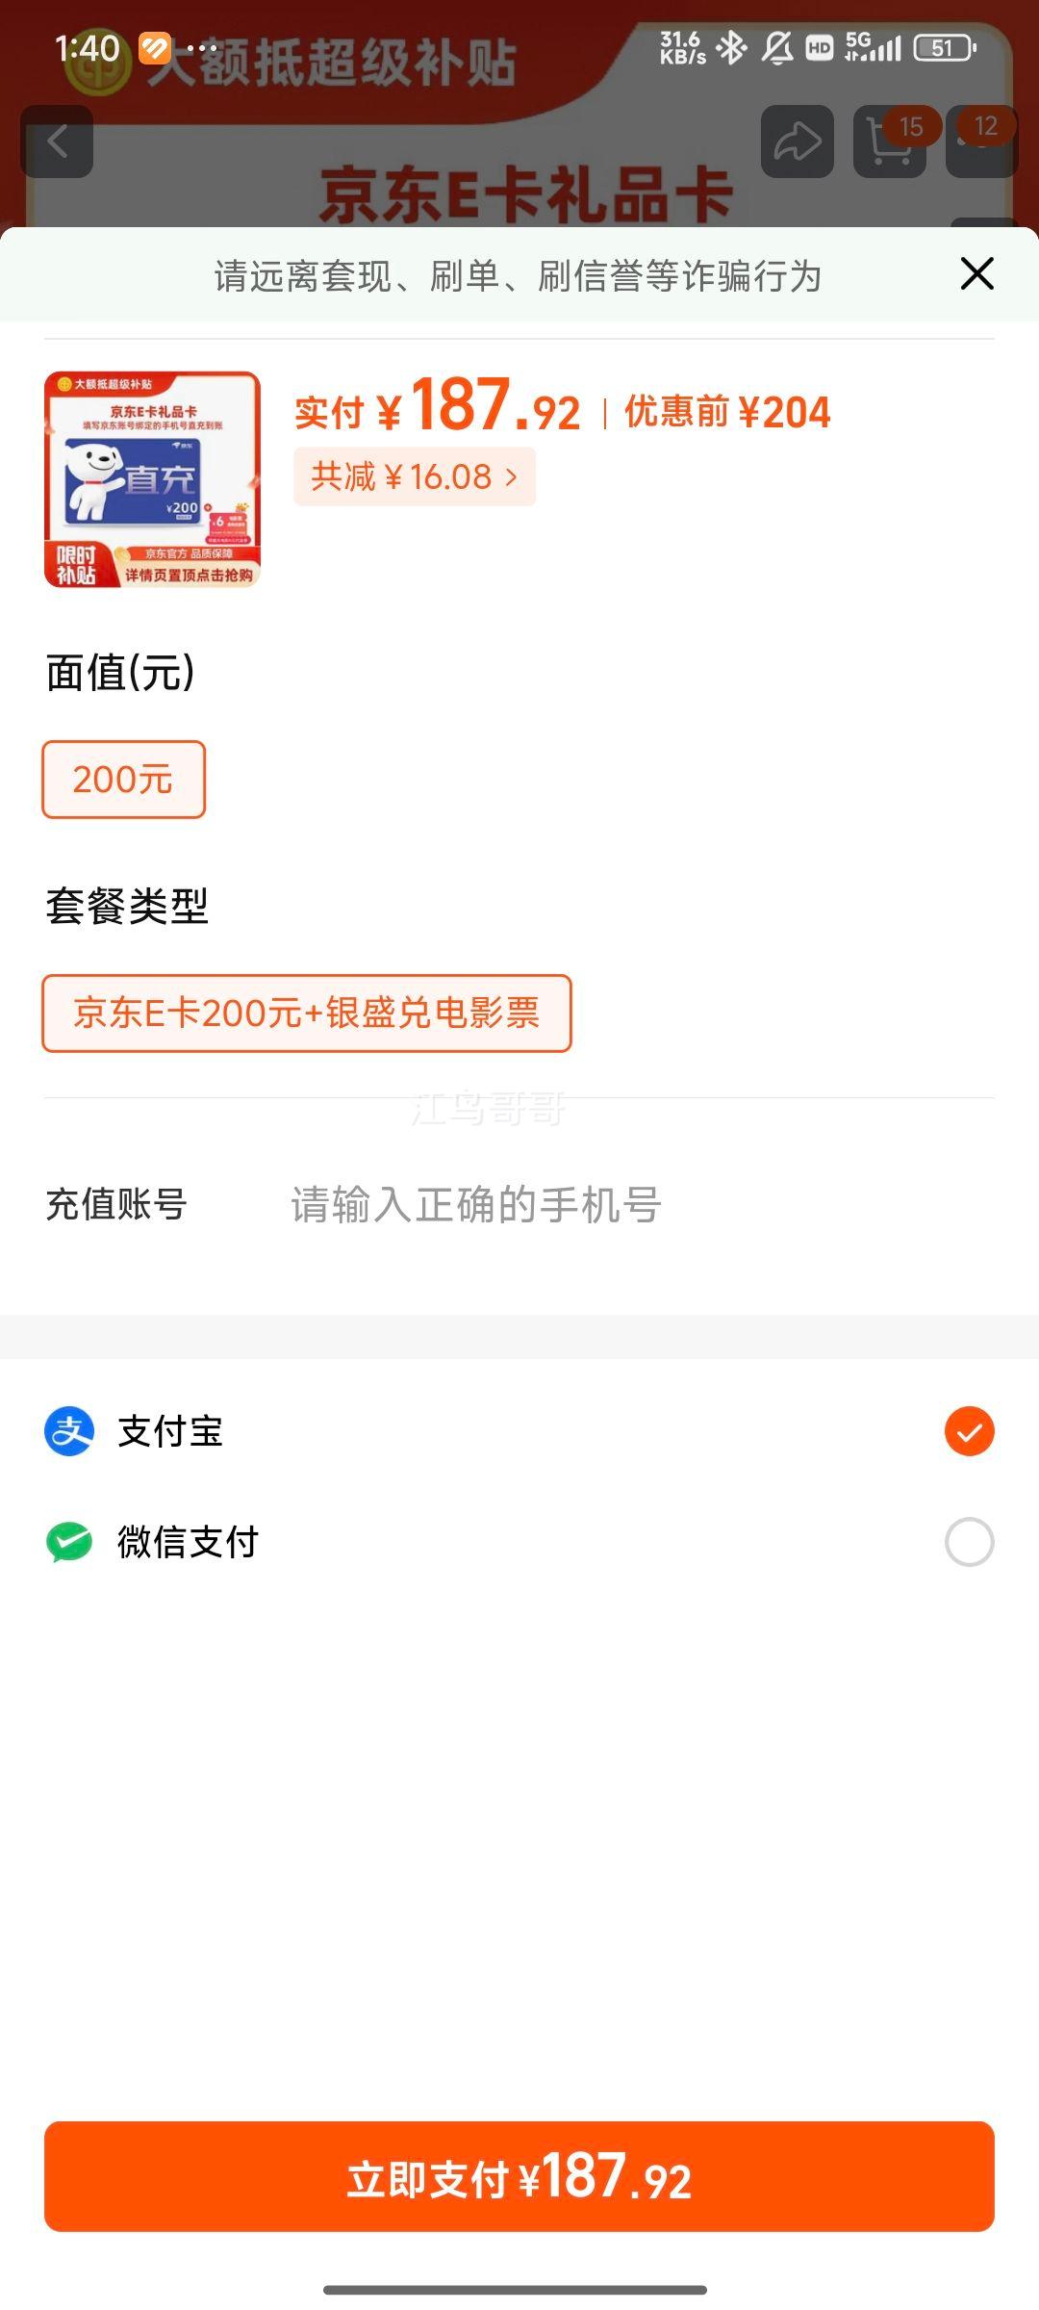Image resolution: width=1039 pixels, height=2310 pixels.
Task: Tap the 优惠前¥204 original price text
Action: (x=727, y=412)
